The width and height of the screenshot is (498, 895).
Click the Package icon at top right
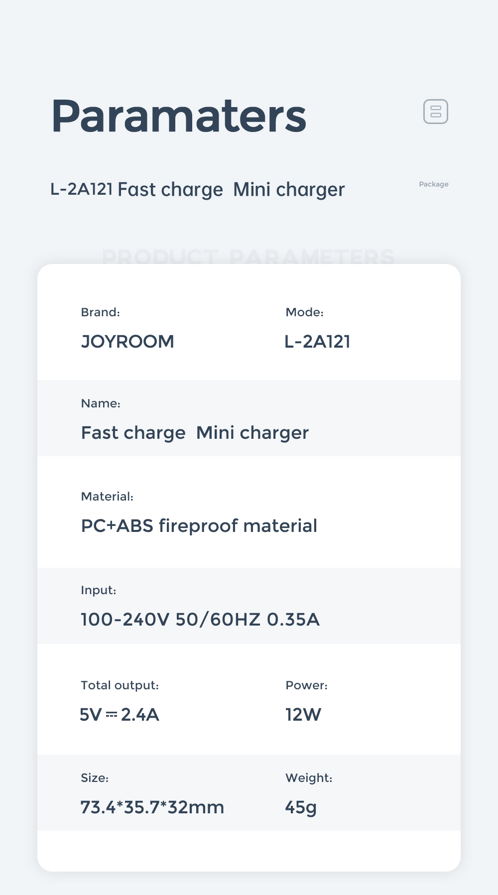tap(436, 112)
